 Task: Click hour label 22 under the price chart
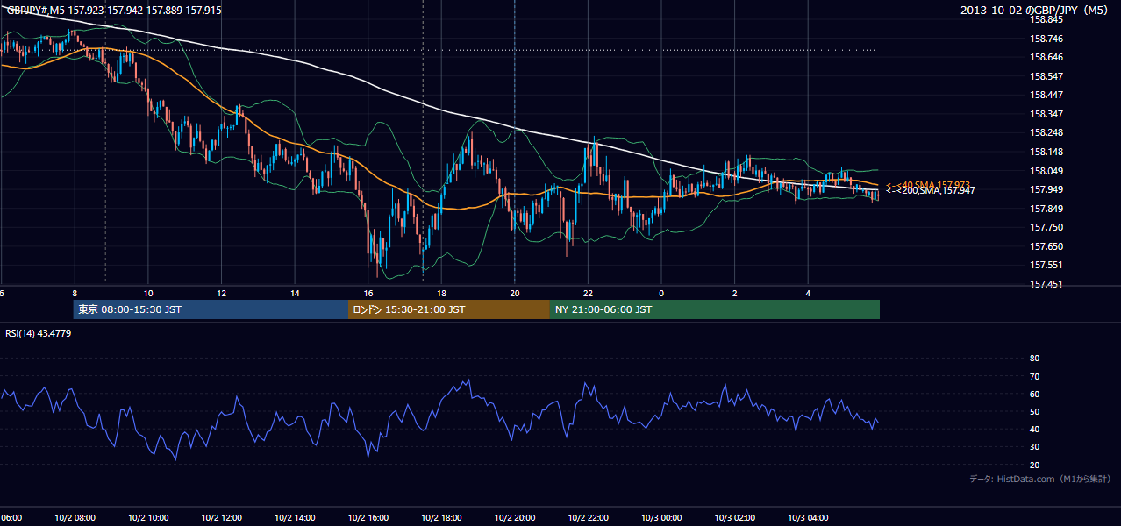589,293
